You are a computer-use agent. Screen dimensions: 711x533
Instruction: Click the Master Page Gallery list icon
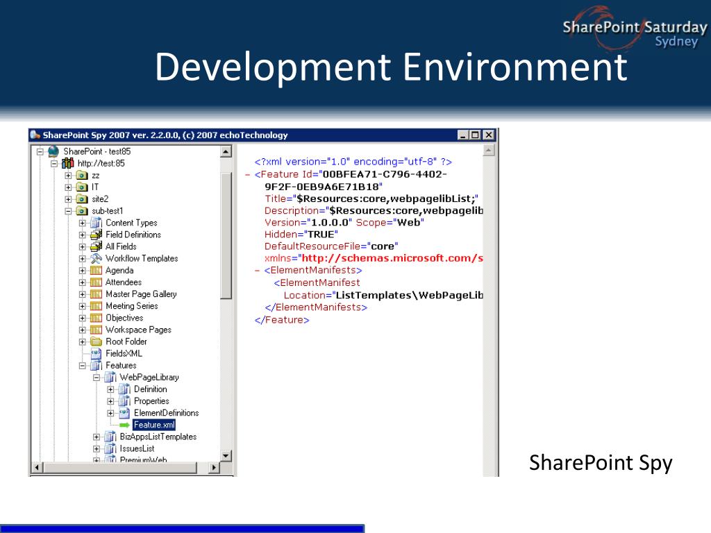(96, 294)
